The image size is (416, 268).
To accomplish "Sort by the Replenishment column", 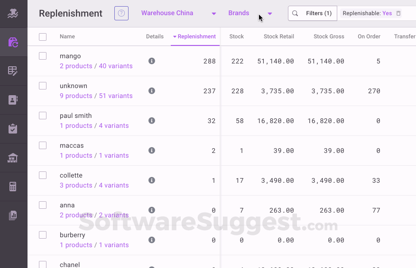I will 195,36.
